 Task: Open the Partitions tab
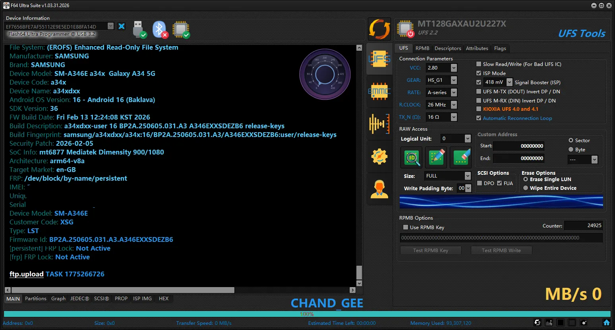tap(36, 299)
